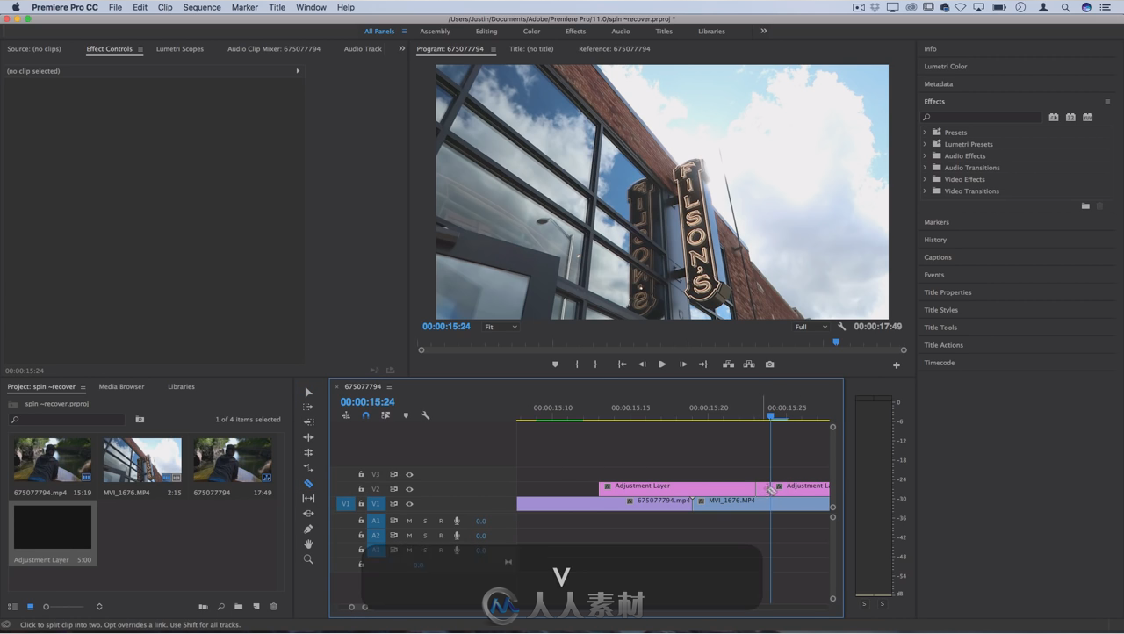
Task: Expand the Presets effects folder
Action: click(x=925, y=133)
